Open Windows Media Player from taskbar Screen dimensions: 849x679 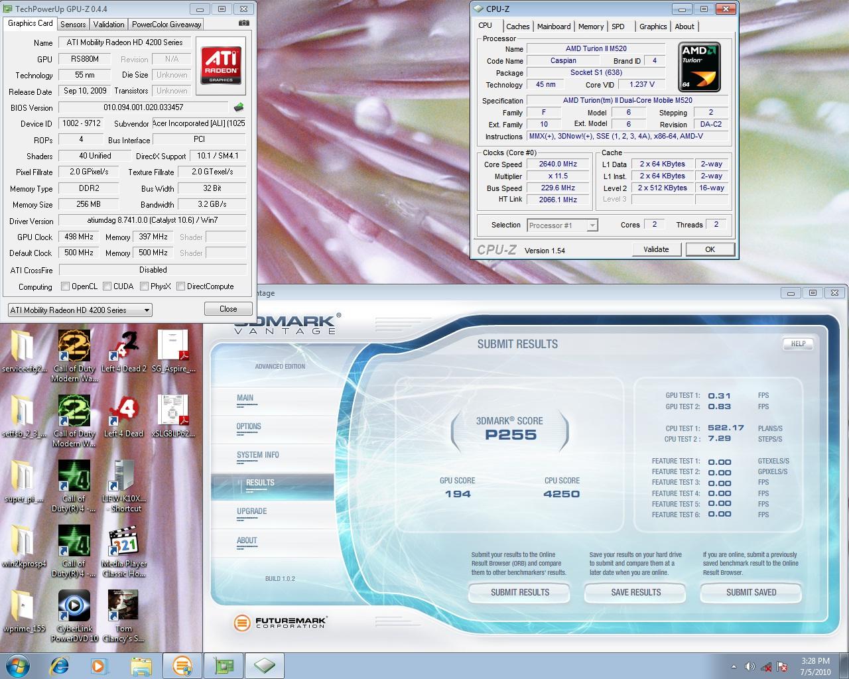click(99, 665)
